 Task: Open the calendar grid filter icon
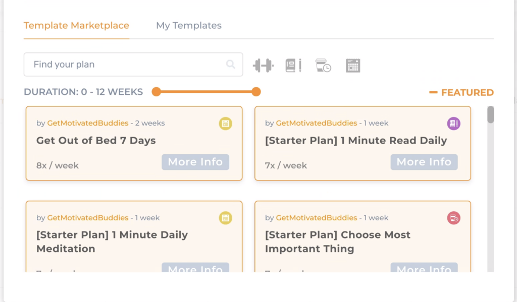click(x=353, y=65)
